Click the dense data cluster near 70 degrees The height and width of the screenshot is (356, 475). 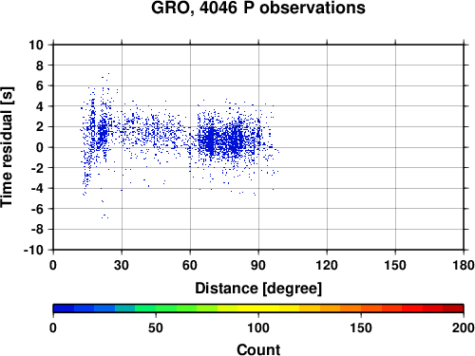point(210,141)
